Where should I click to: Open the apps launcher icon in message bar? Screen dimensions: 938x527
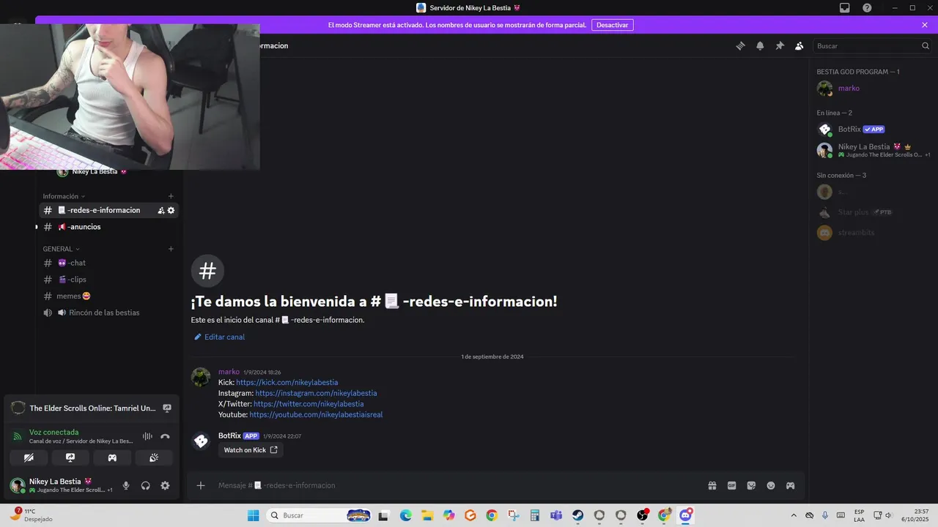point(791,485)
